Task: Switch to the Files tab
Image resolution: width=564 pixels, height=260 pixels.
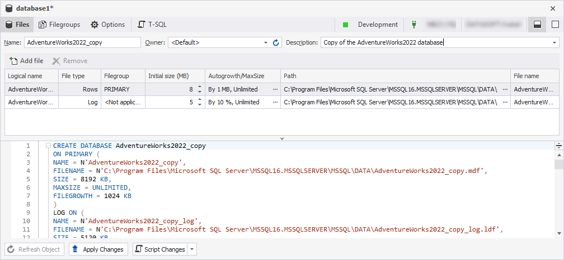Action: [x=17, y=25]
